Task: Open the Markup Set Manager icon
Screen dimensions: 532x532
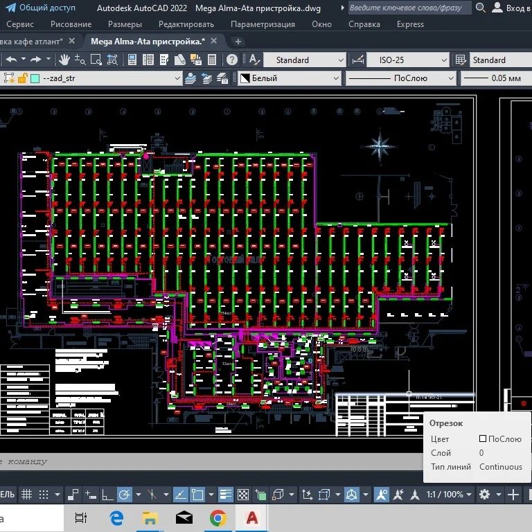Action: click(196, 60)
